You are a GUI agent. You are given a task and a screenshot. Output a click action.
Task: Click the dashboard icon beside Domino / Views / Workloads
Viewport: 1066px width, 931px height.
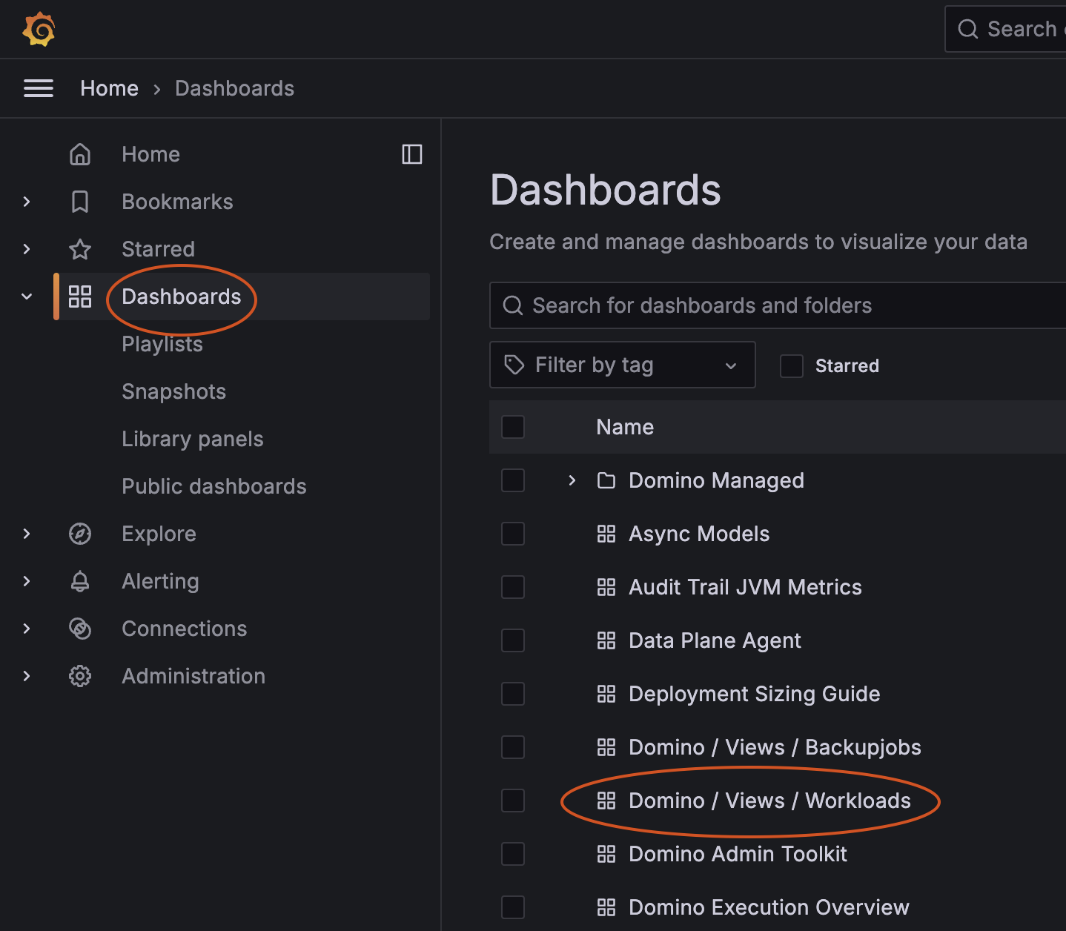coord(606,801)
